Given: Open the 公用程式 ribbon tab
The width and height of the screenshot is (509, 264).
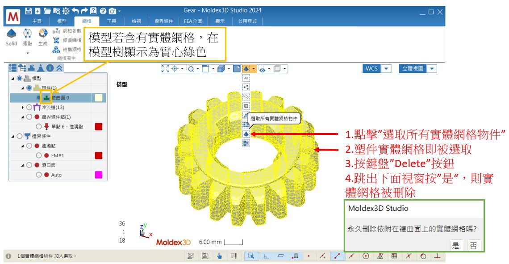Looking at the screenshot, I should pyautogui.click(x=247, y=21).
